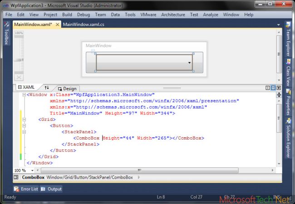Screen dimensions: 295x204
Task: Click the designer vertical scrollbar
Action: click(x=279, y=54)
